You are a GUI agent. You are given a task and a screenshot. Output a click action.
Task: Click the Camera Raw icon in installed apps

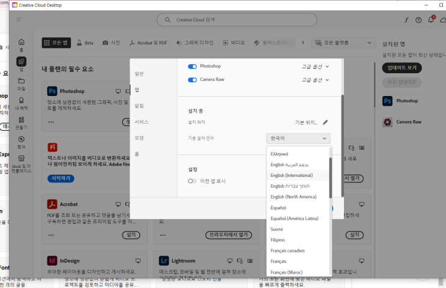point(387,122)
